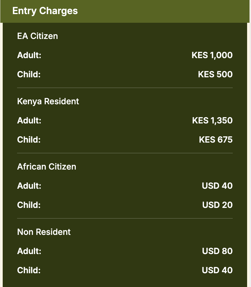Image resolution: width=251 pixels, height=287 pixels.
Task: Click the USD 80 price
Action: (217, 251)
